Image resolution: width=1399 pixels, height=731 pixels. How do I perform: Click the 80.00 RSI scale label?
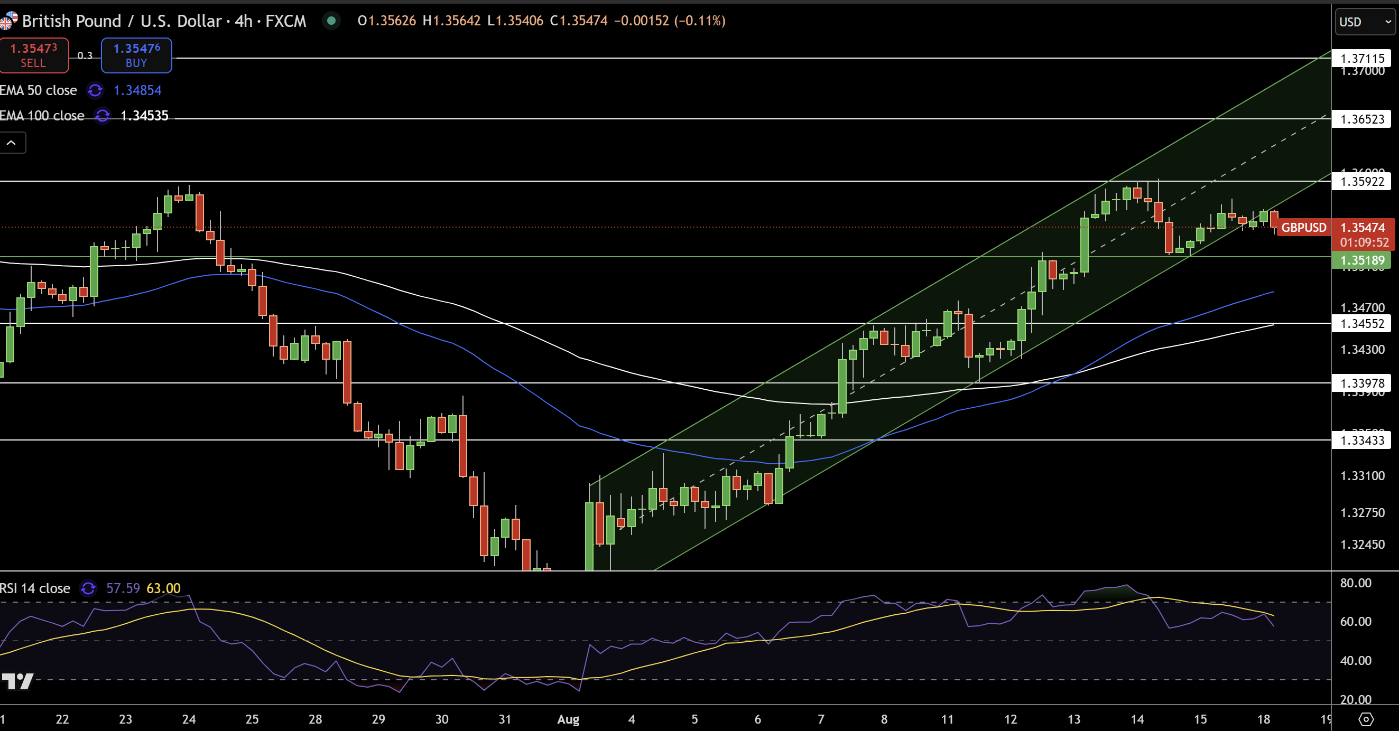[x=1356, y=583]
